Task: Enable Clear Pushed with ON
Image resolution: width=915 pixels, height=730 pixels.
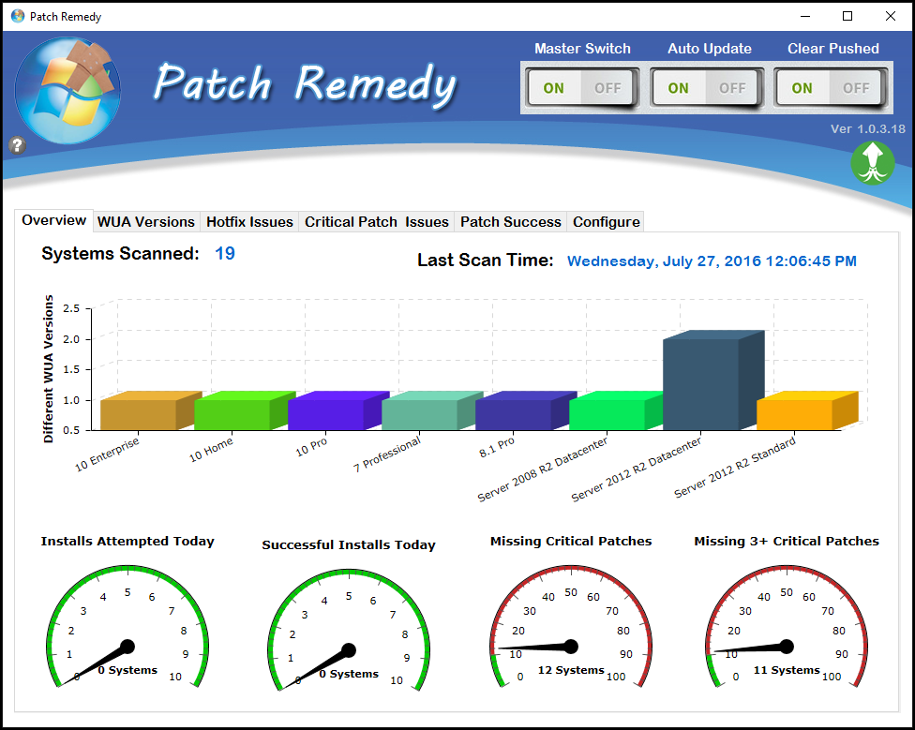Action: (802, 88)
